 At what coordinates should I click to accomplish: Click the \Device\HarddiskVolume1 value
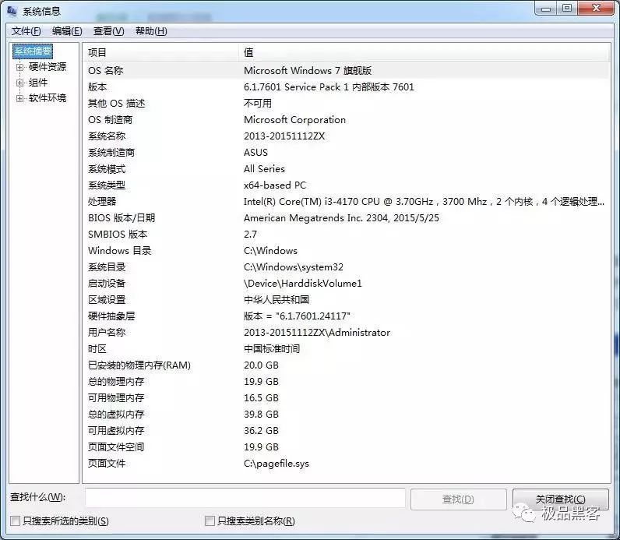303,284
